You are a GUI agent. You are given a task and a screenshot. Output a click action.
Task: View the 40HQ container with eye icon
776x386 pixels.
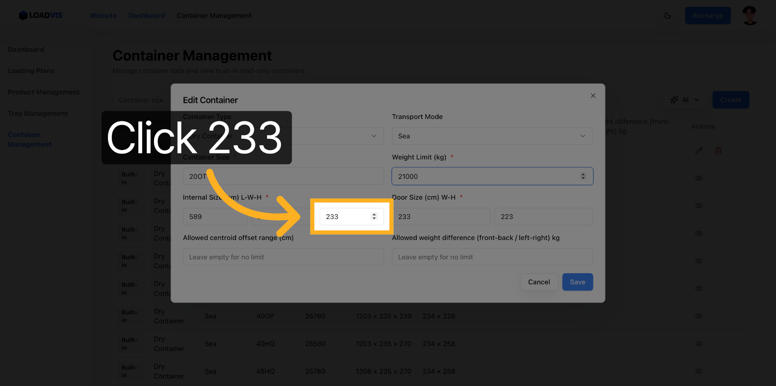coord(698,344)
